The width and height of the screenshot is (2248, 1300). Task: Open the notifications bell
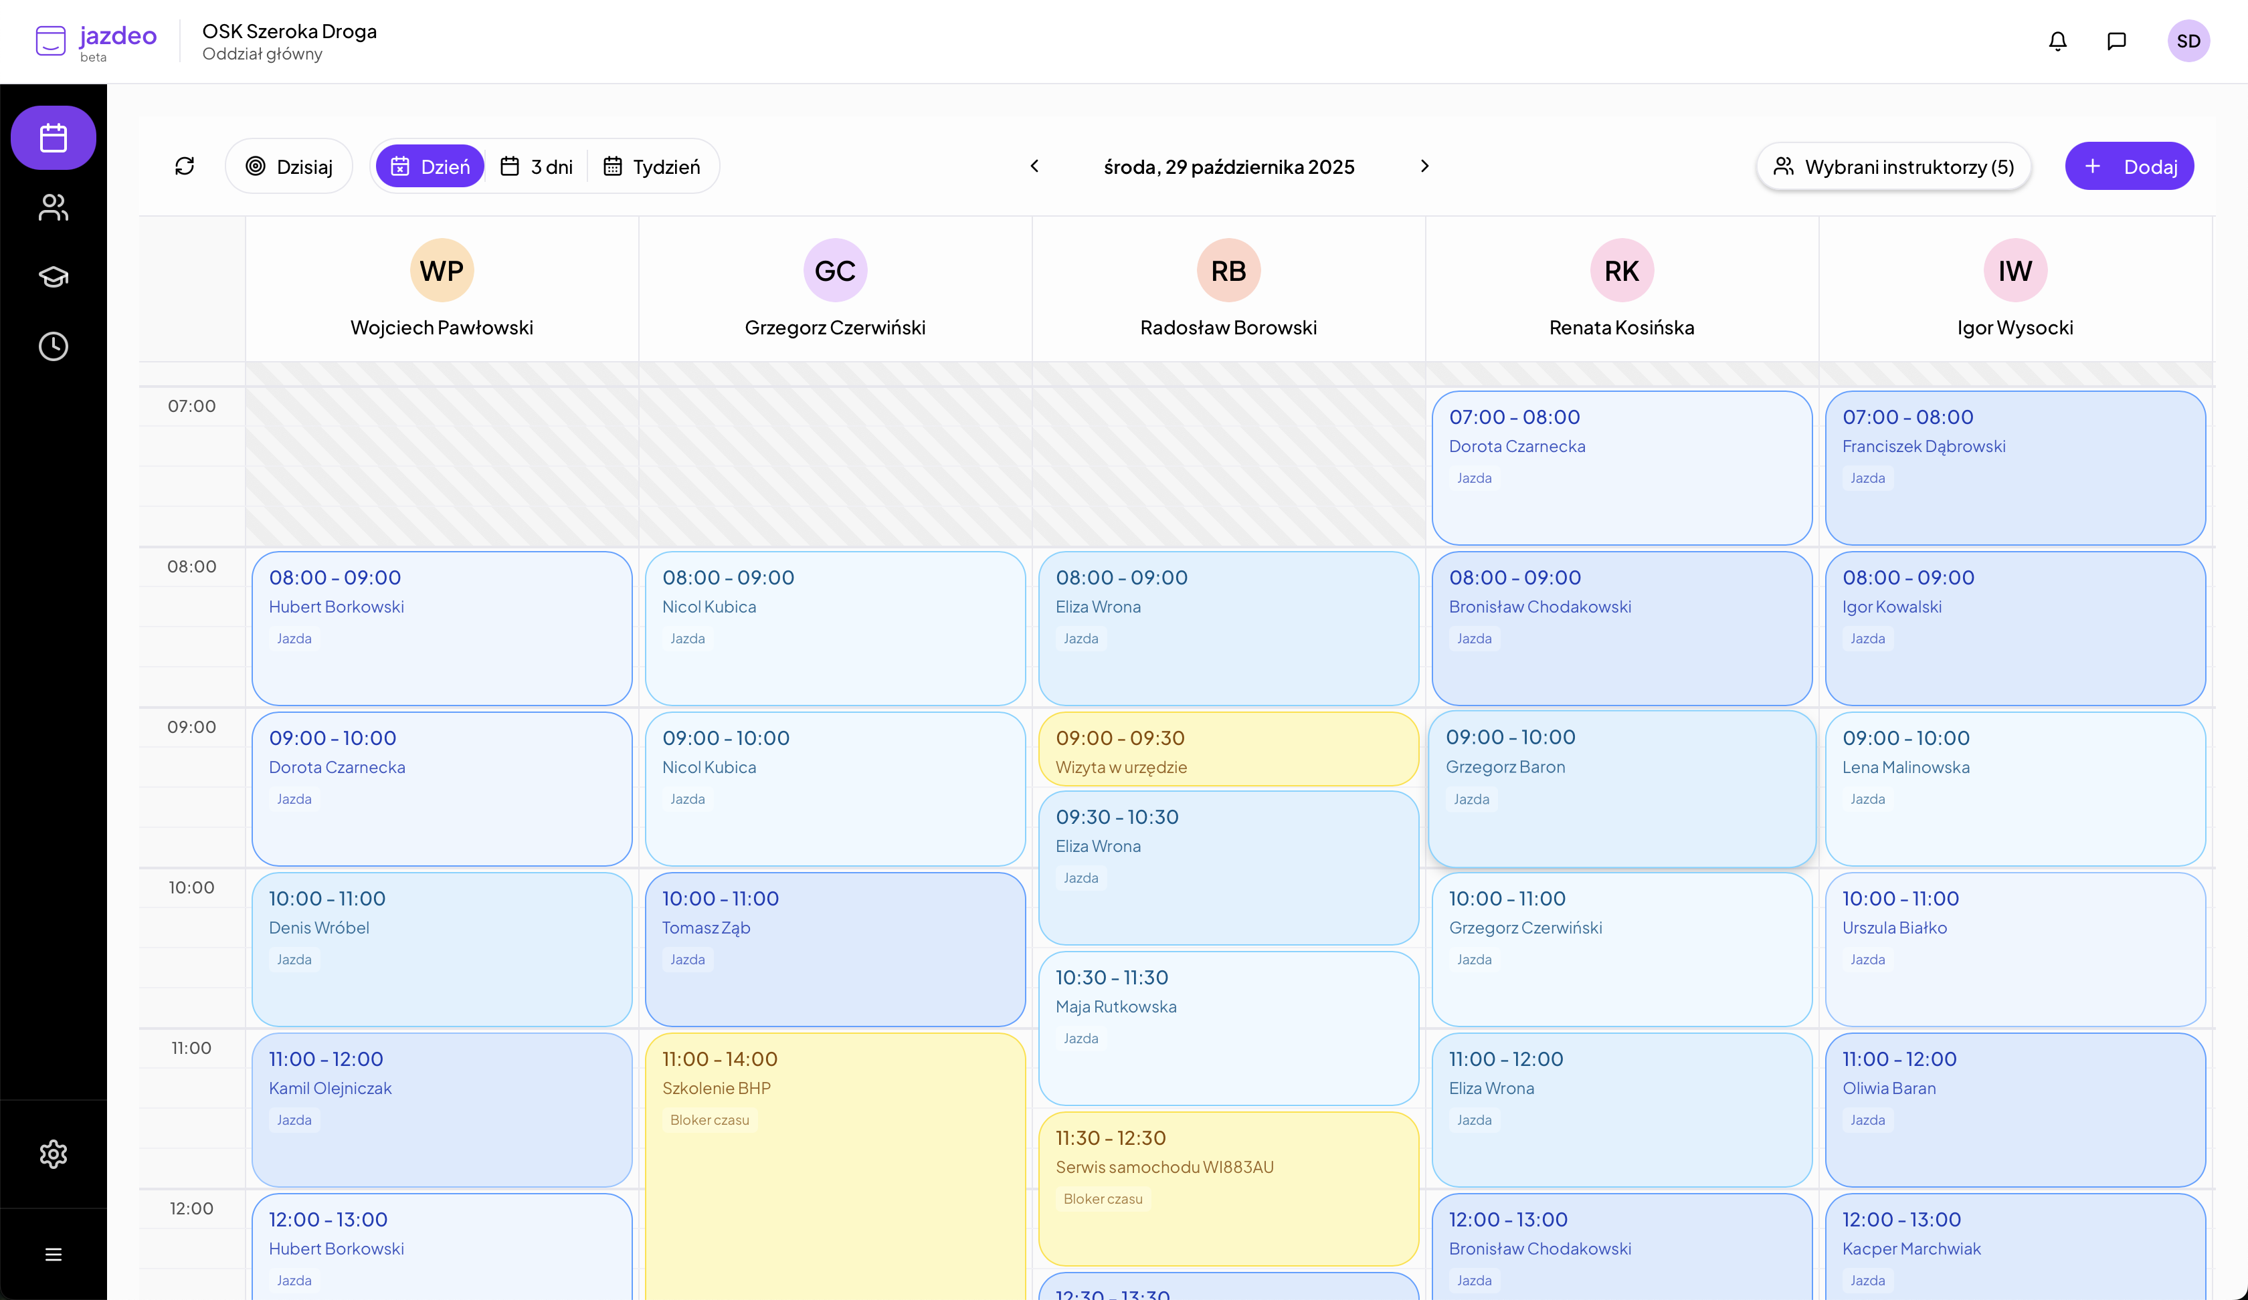click(2057, 41)
